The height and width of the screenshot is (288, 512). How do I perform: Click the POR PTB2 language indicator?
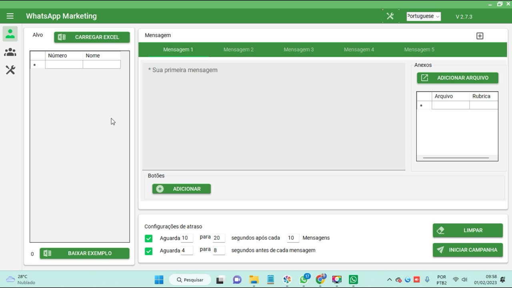pos(442,280)
